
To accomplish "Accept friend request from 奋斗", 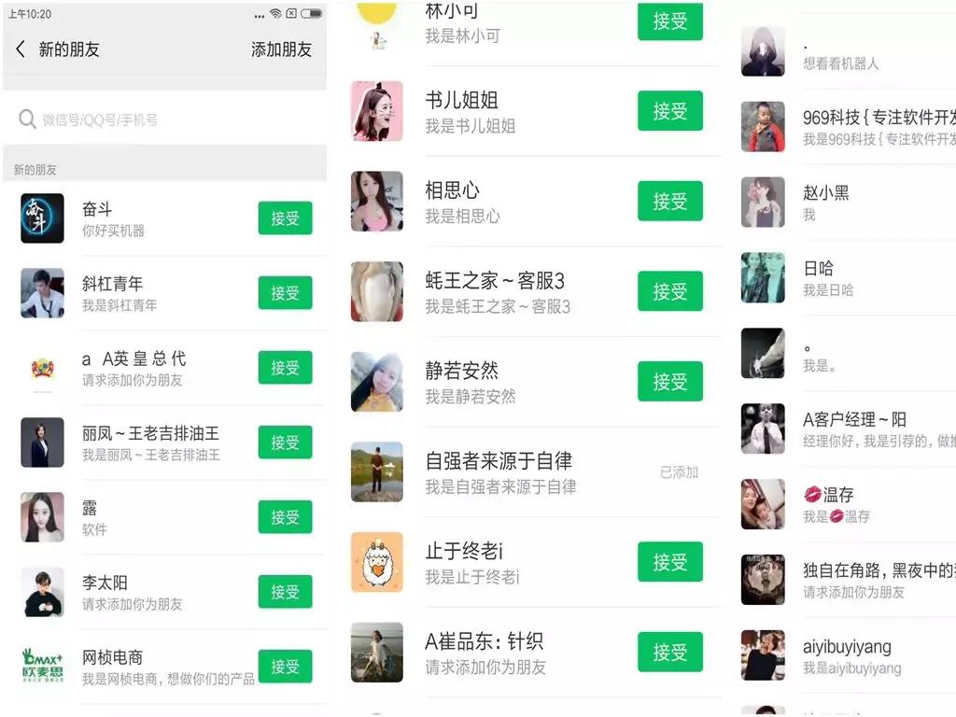I will [x=285, y=218].
